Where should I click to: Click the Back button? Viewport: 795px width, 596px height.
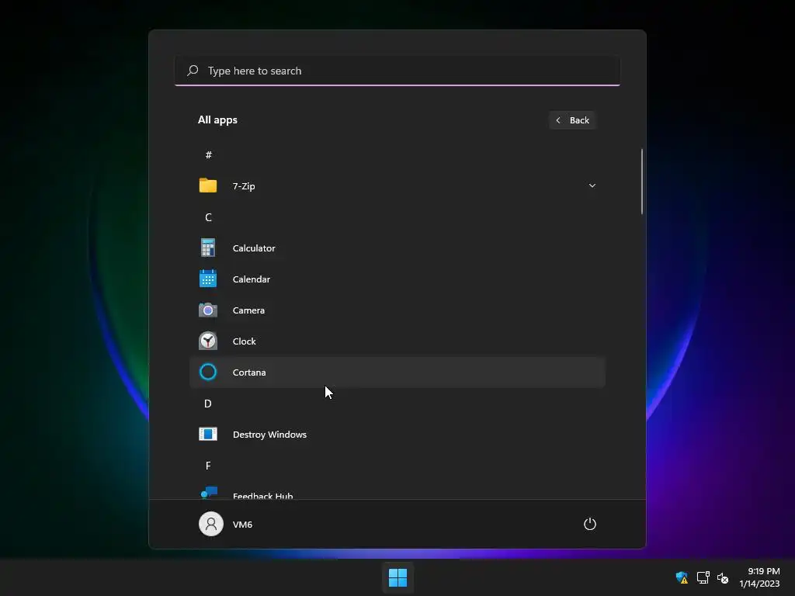(x=572, y=120)
